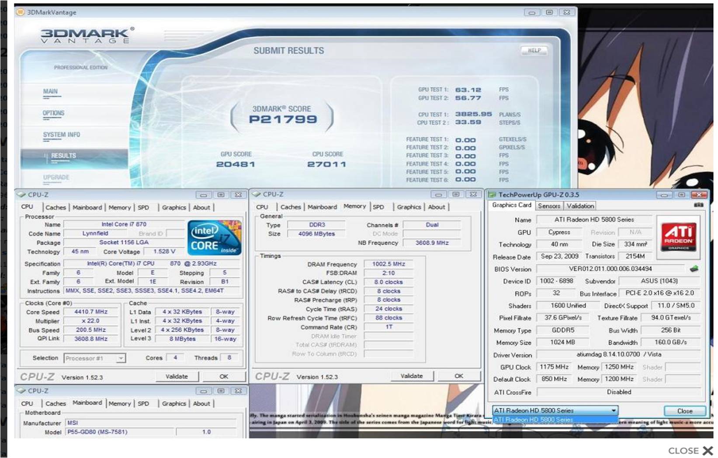Open Memory tab in the processor CPU-Z window
Viewport: 718px width, 458px height.
(x=120, y=208)
